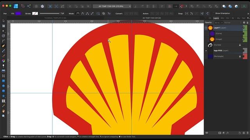Switch to Export Persona icon

[29, 6]
